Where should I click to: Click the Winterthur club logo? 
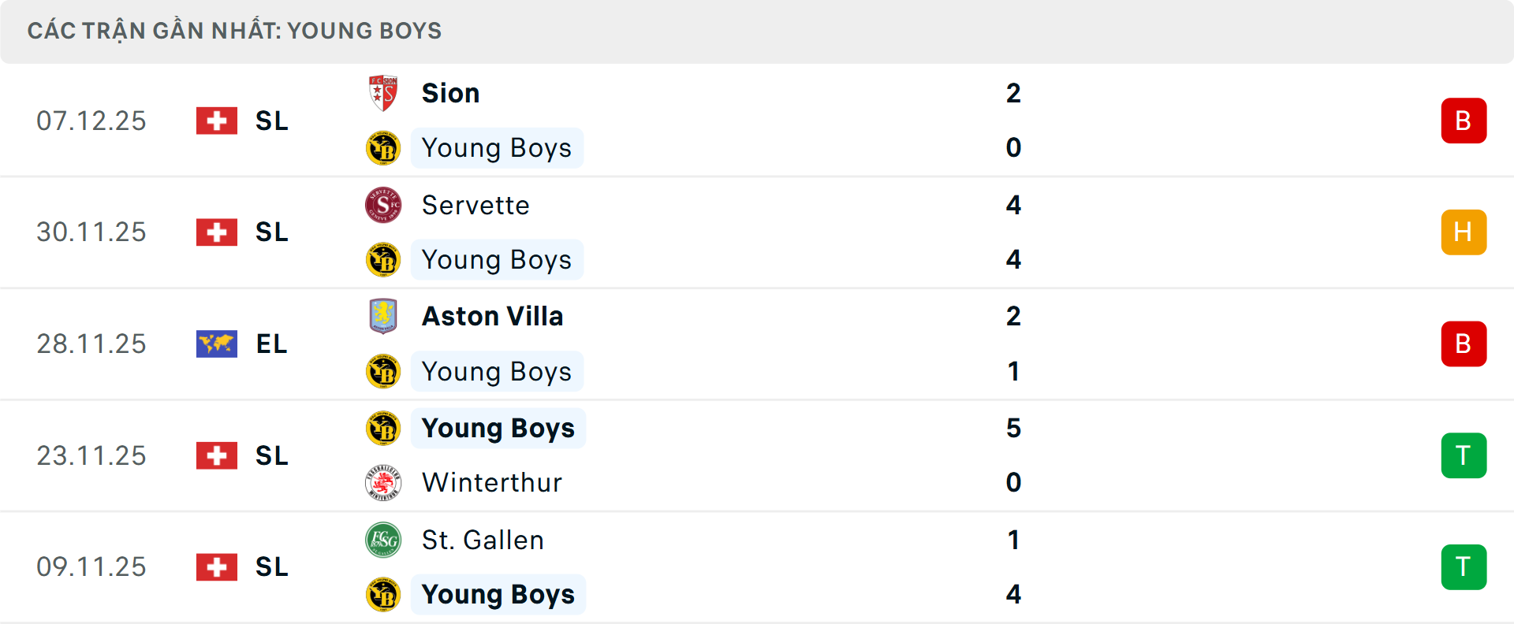point(383,482)
